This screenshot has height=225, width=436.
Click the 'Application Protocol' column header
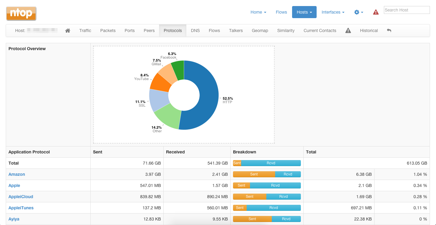click(29, 152)
